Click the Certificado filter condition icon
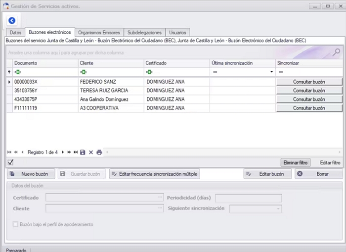 149,72
